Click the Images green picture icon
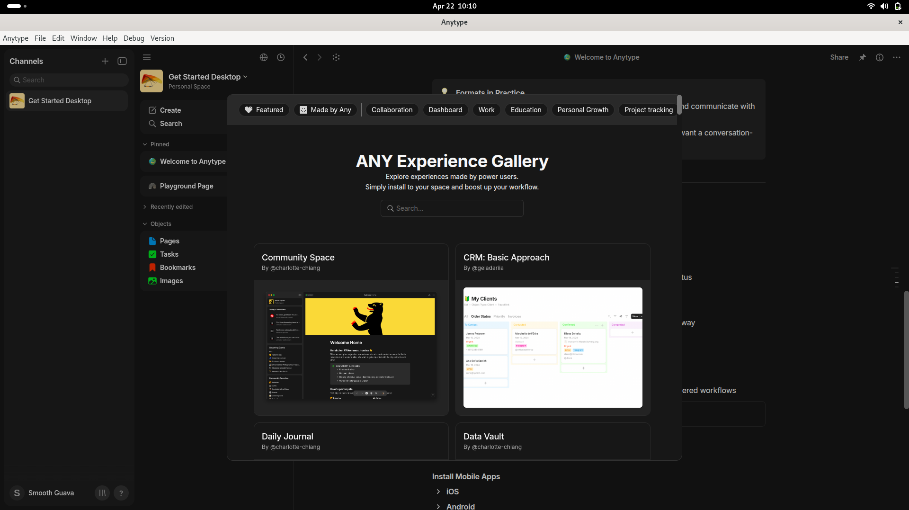Viewport: 909px width, 510px height. [152, 281]
